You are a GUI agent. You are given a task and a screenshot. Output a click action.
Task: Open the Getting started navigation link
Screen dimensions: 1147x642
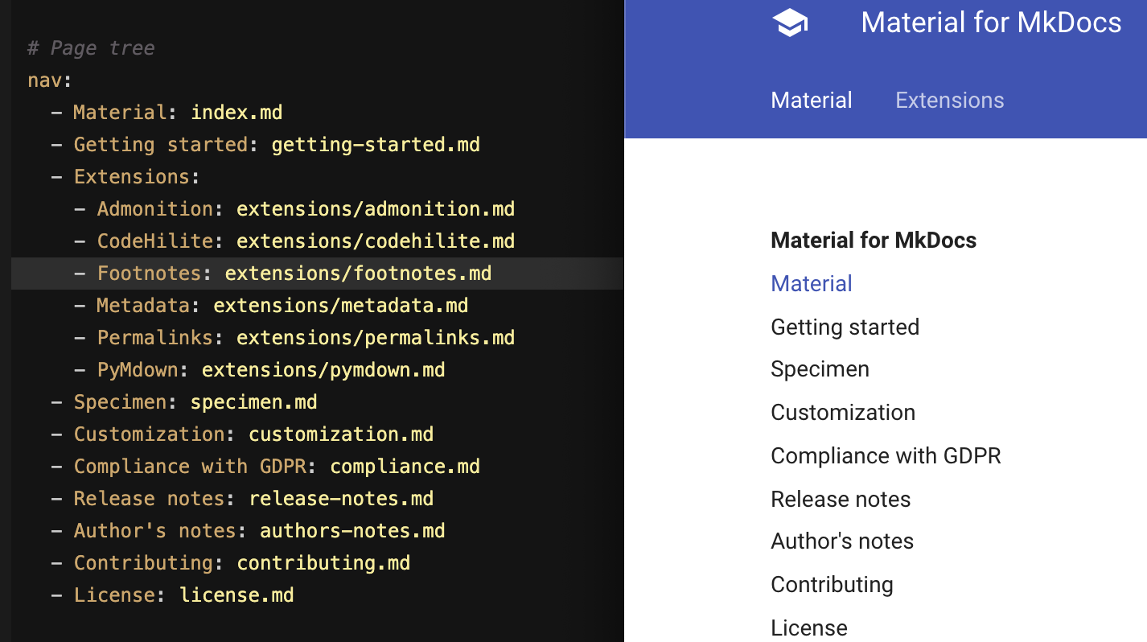[845, 327]
